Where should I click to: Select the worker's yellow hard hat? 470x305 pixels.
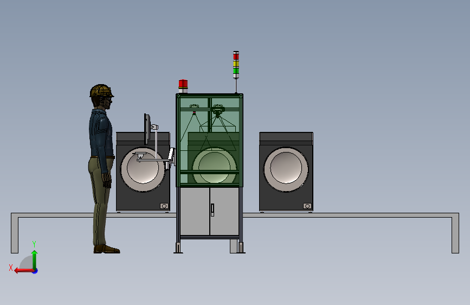[101, 91]
